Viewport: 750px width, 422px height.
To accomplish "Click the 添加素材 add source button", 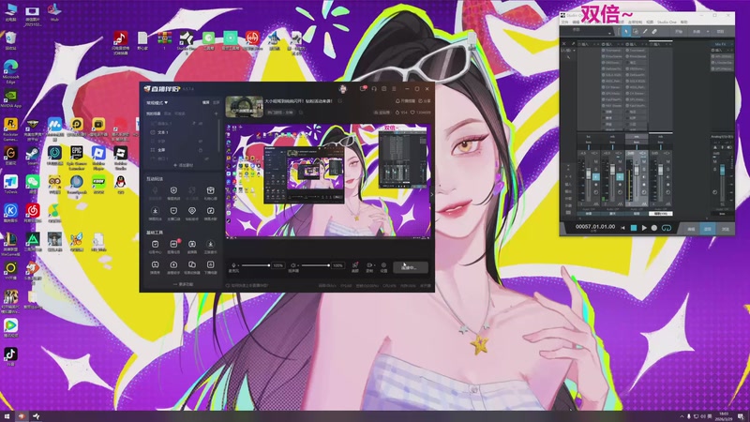I will [183, 165].
